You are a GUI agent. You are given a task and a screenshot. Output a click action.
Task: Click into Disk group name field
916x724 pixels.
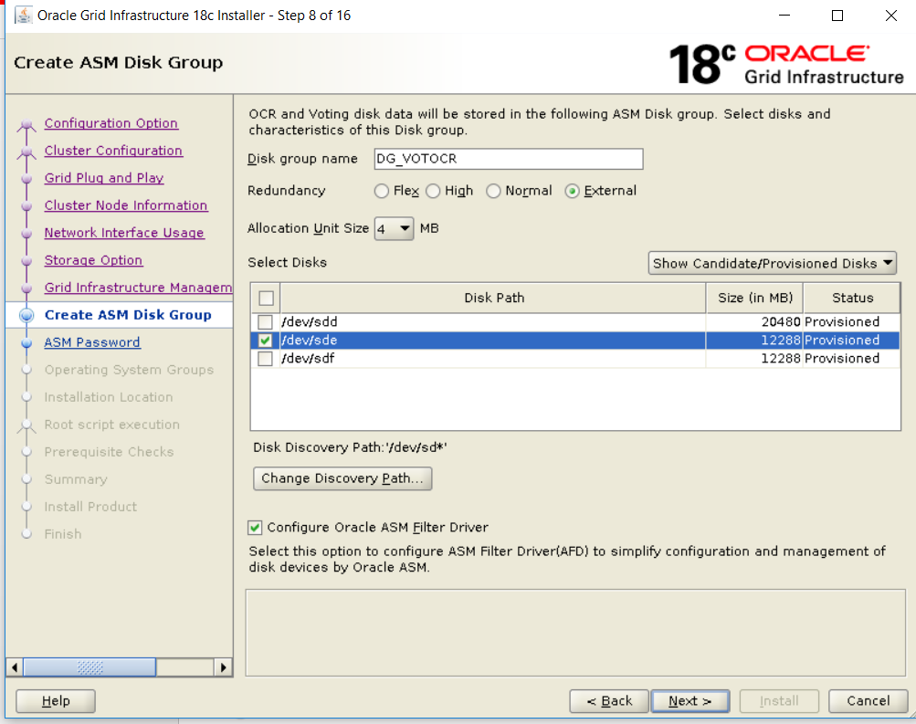[509, 159]
